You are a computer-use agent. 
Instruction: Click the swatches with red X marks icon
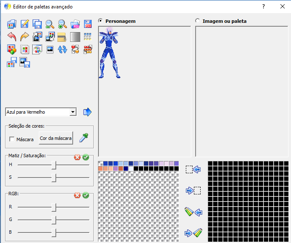click(24, 49)
